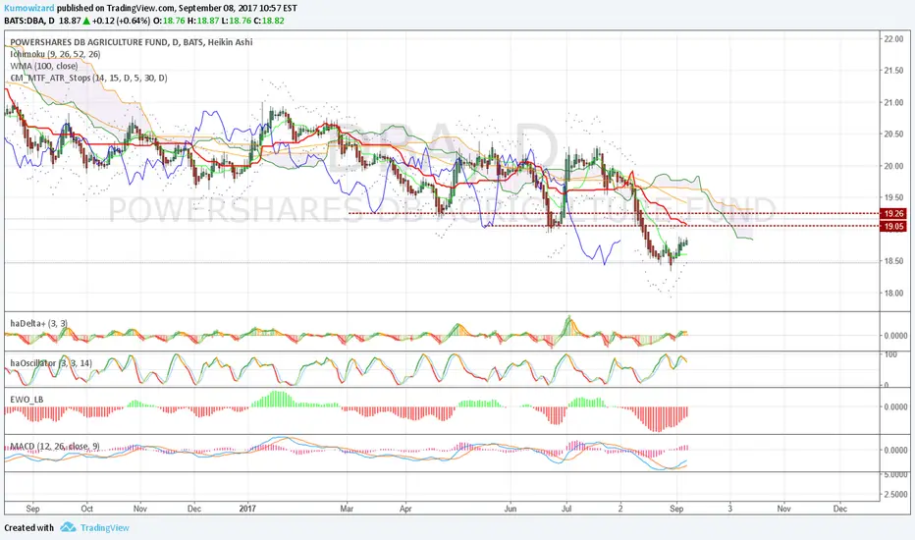This screenshot has width=915, height=540.
Task: Click the Jun label on time axis
Action: coord(510,509)
